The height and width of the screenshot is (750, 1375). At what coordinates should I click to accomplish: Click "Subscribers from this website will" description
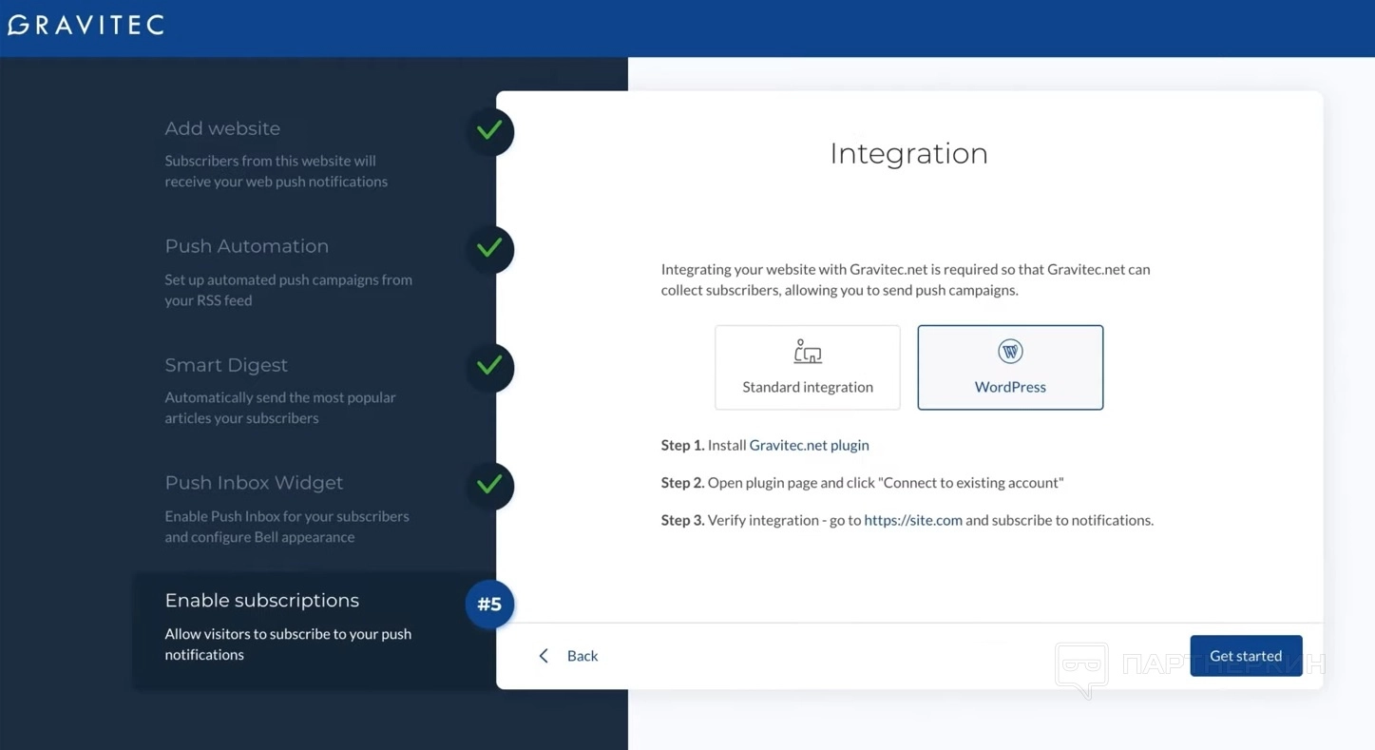(277, 171)
